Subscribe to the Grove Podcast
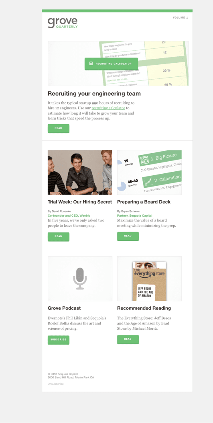The width and height of the screenshot is (213, 423). coord(59,340)
